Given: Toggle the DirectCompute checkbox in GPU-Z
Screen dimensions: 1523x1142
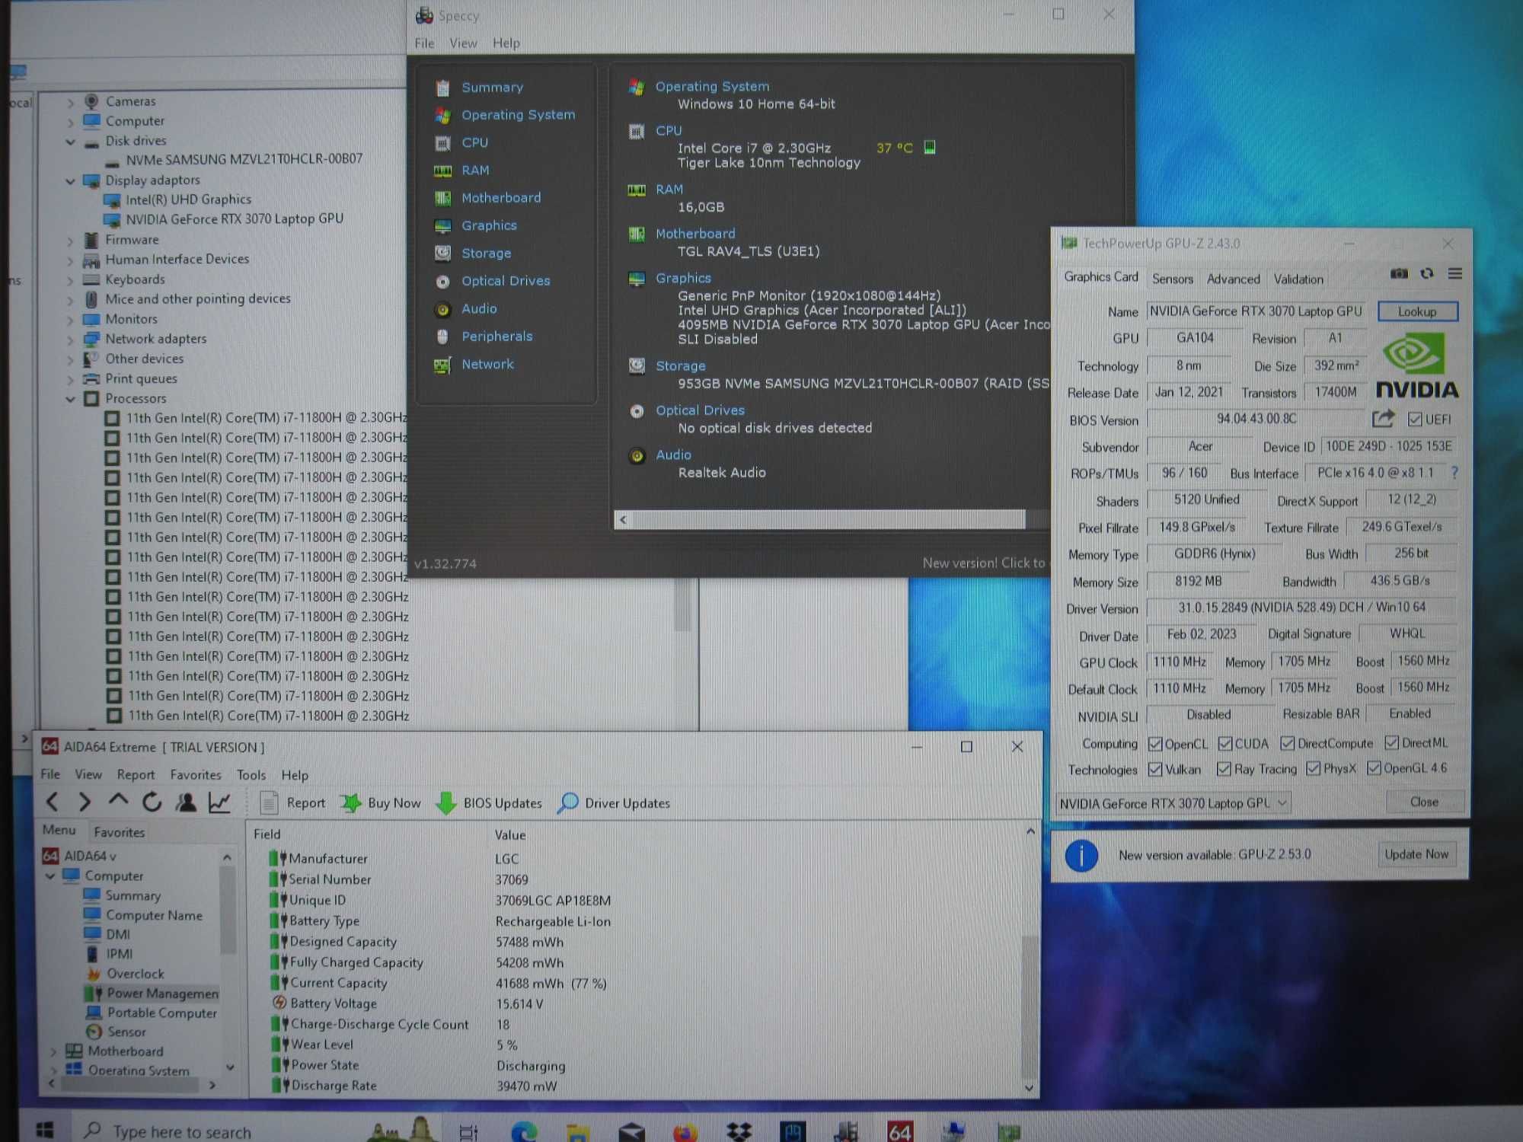Looking at the screenshot, I should (1288, 743).
